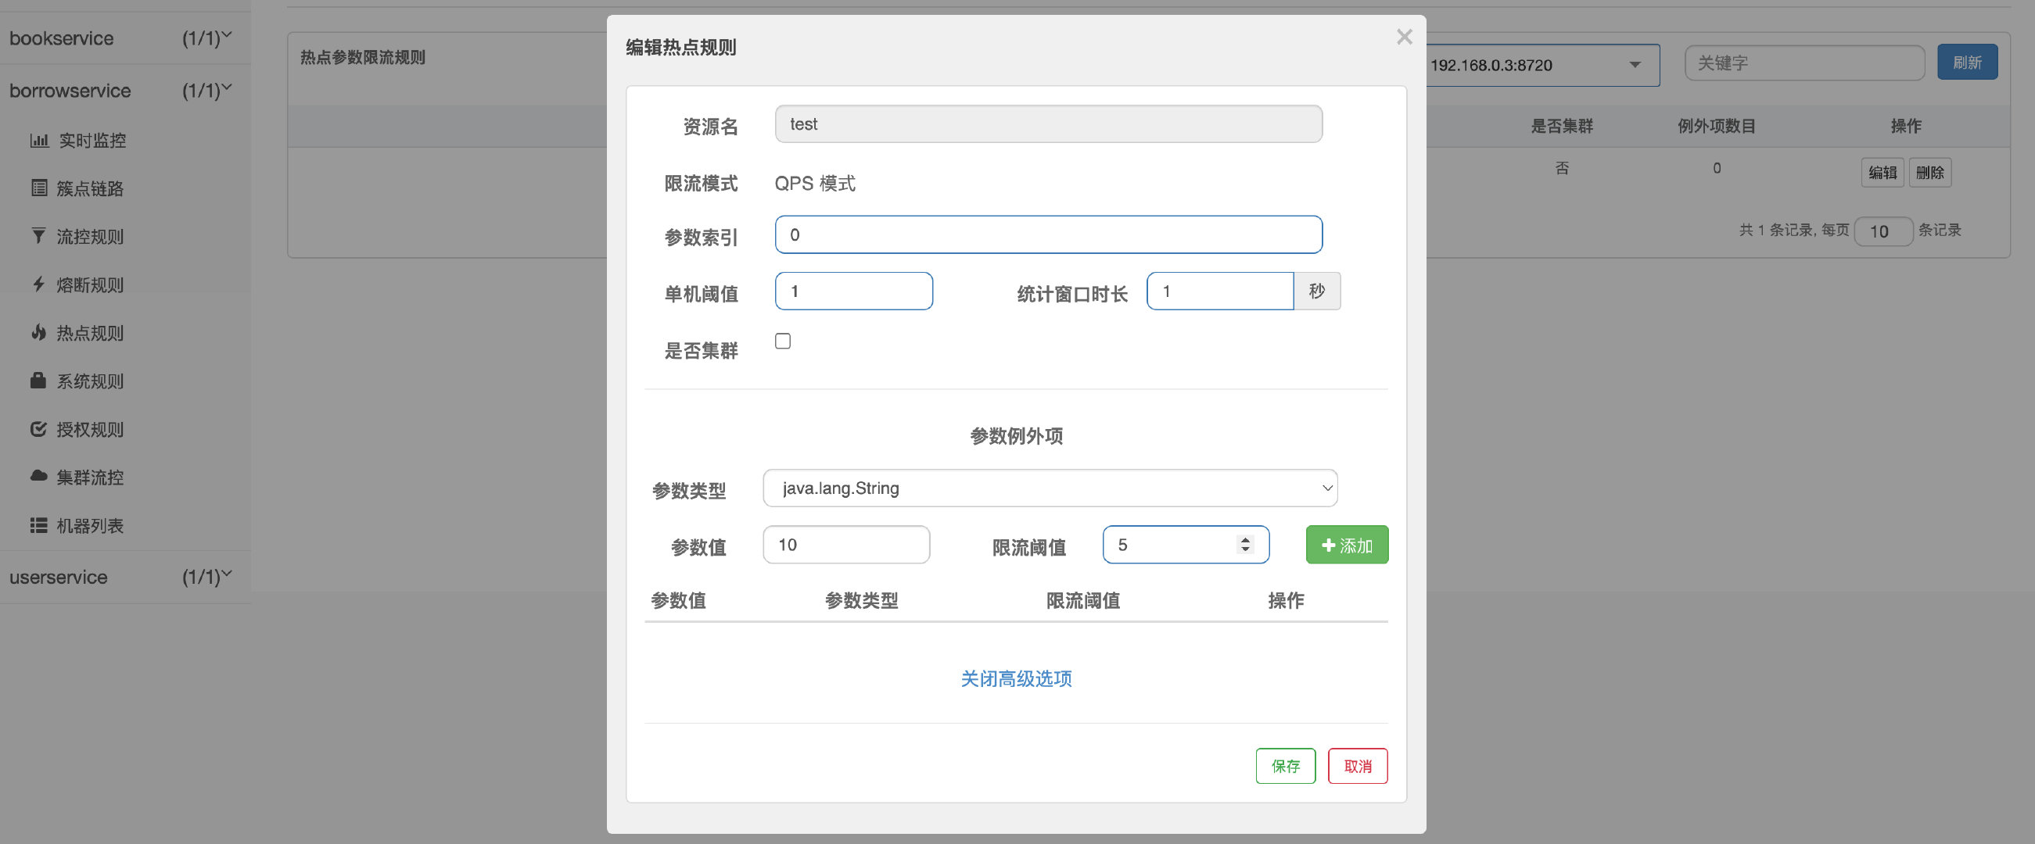This screenshot has width=2035, height=844.
Task: Click the flame icon for 热点规则
Action: (x=38, y=332)
